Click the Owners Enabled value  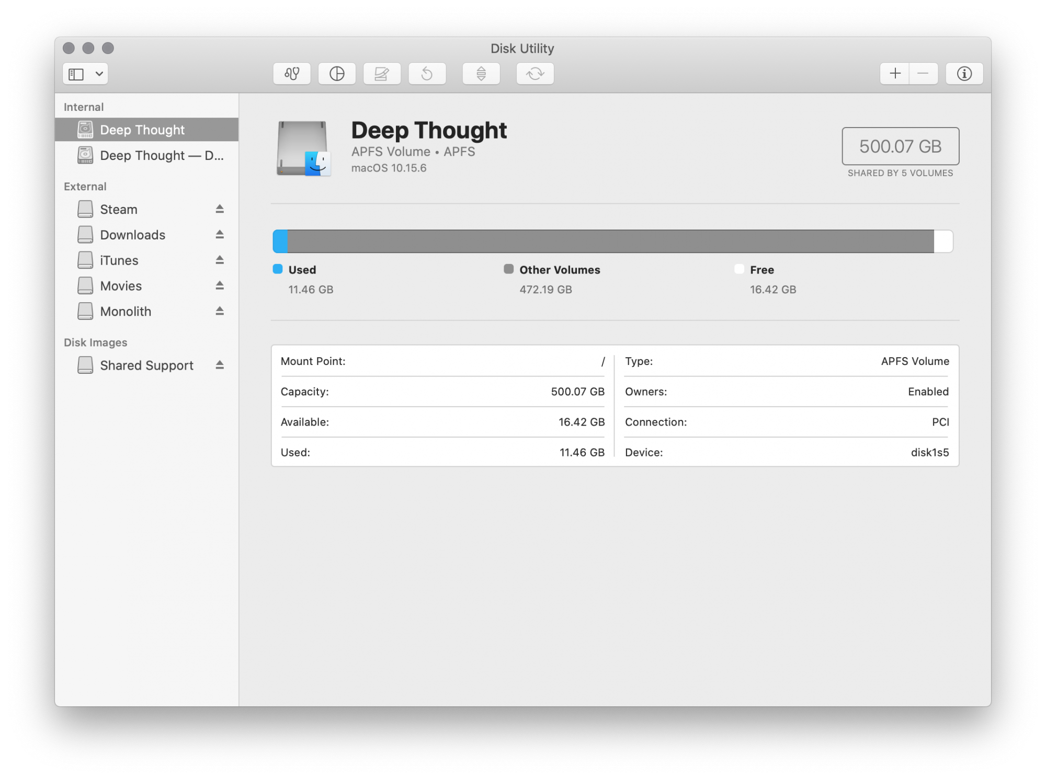(x=928, y=392)
